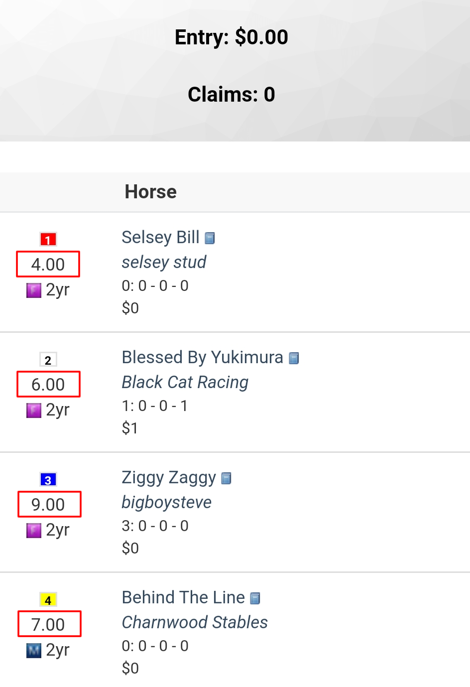Click the purple filly icon for Blessed By Yukimura

click(x=34, y=411)
